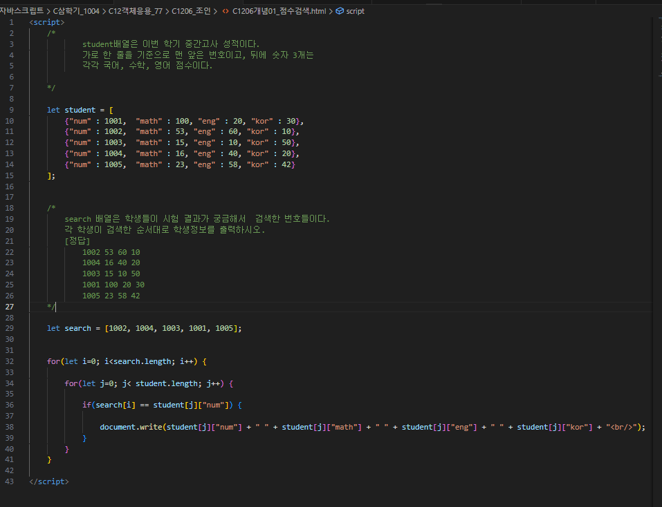Click the outer for loop with search.length

click(x=127, y=362)
